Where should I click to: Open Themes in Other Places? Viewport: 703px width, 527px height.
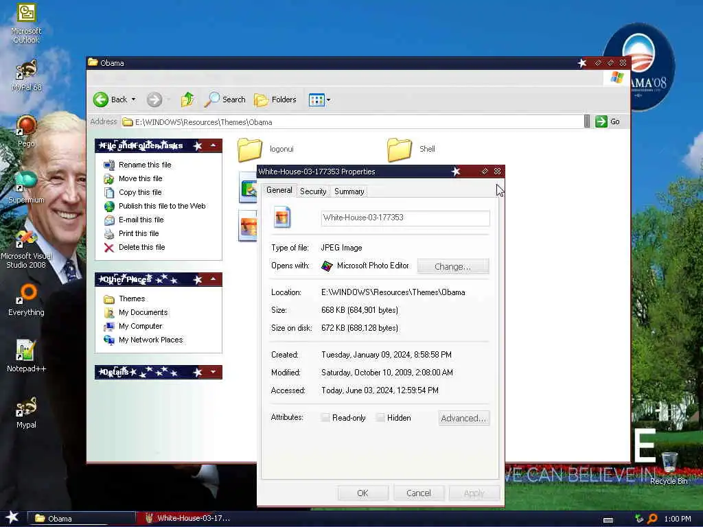pos(132,299)
